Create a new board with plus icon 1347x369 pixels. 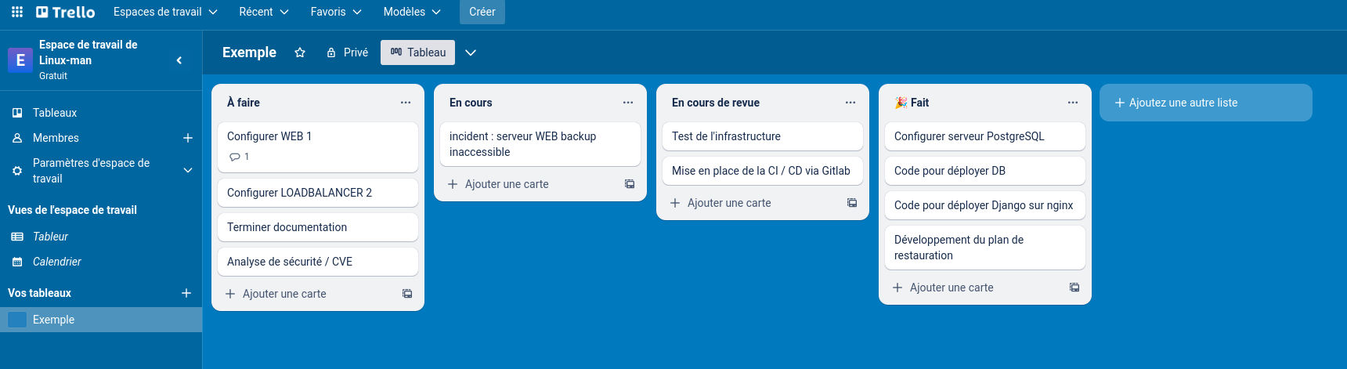pos(186,293)
